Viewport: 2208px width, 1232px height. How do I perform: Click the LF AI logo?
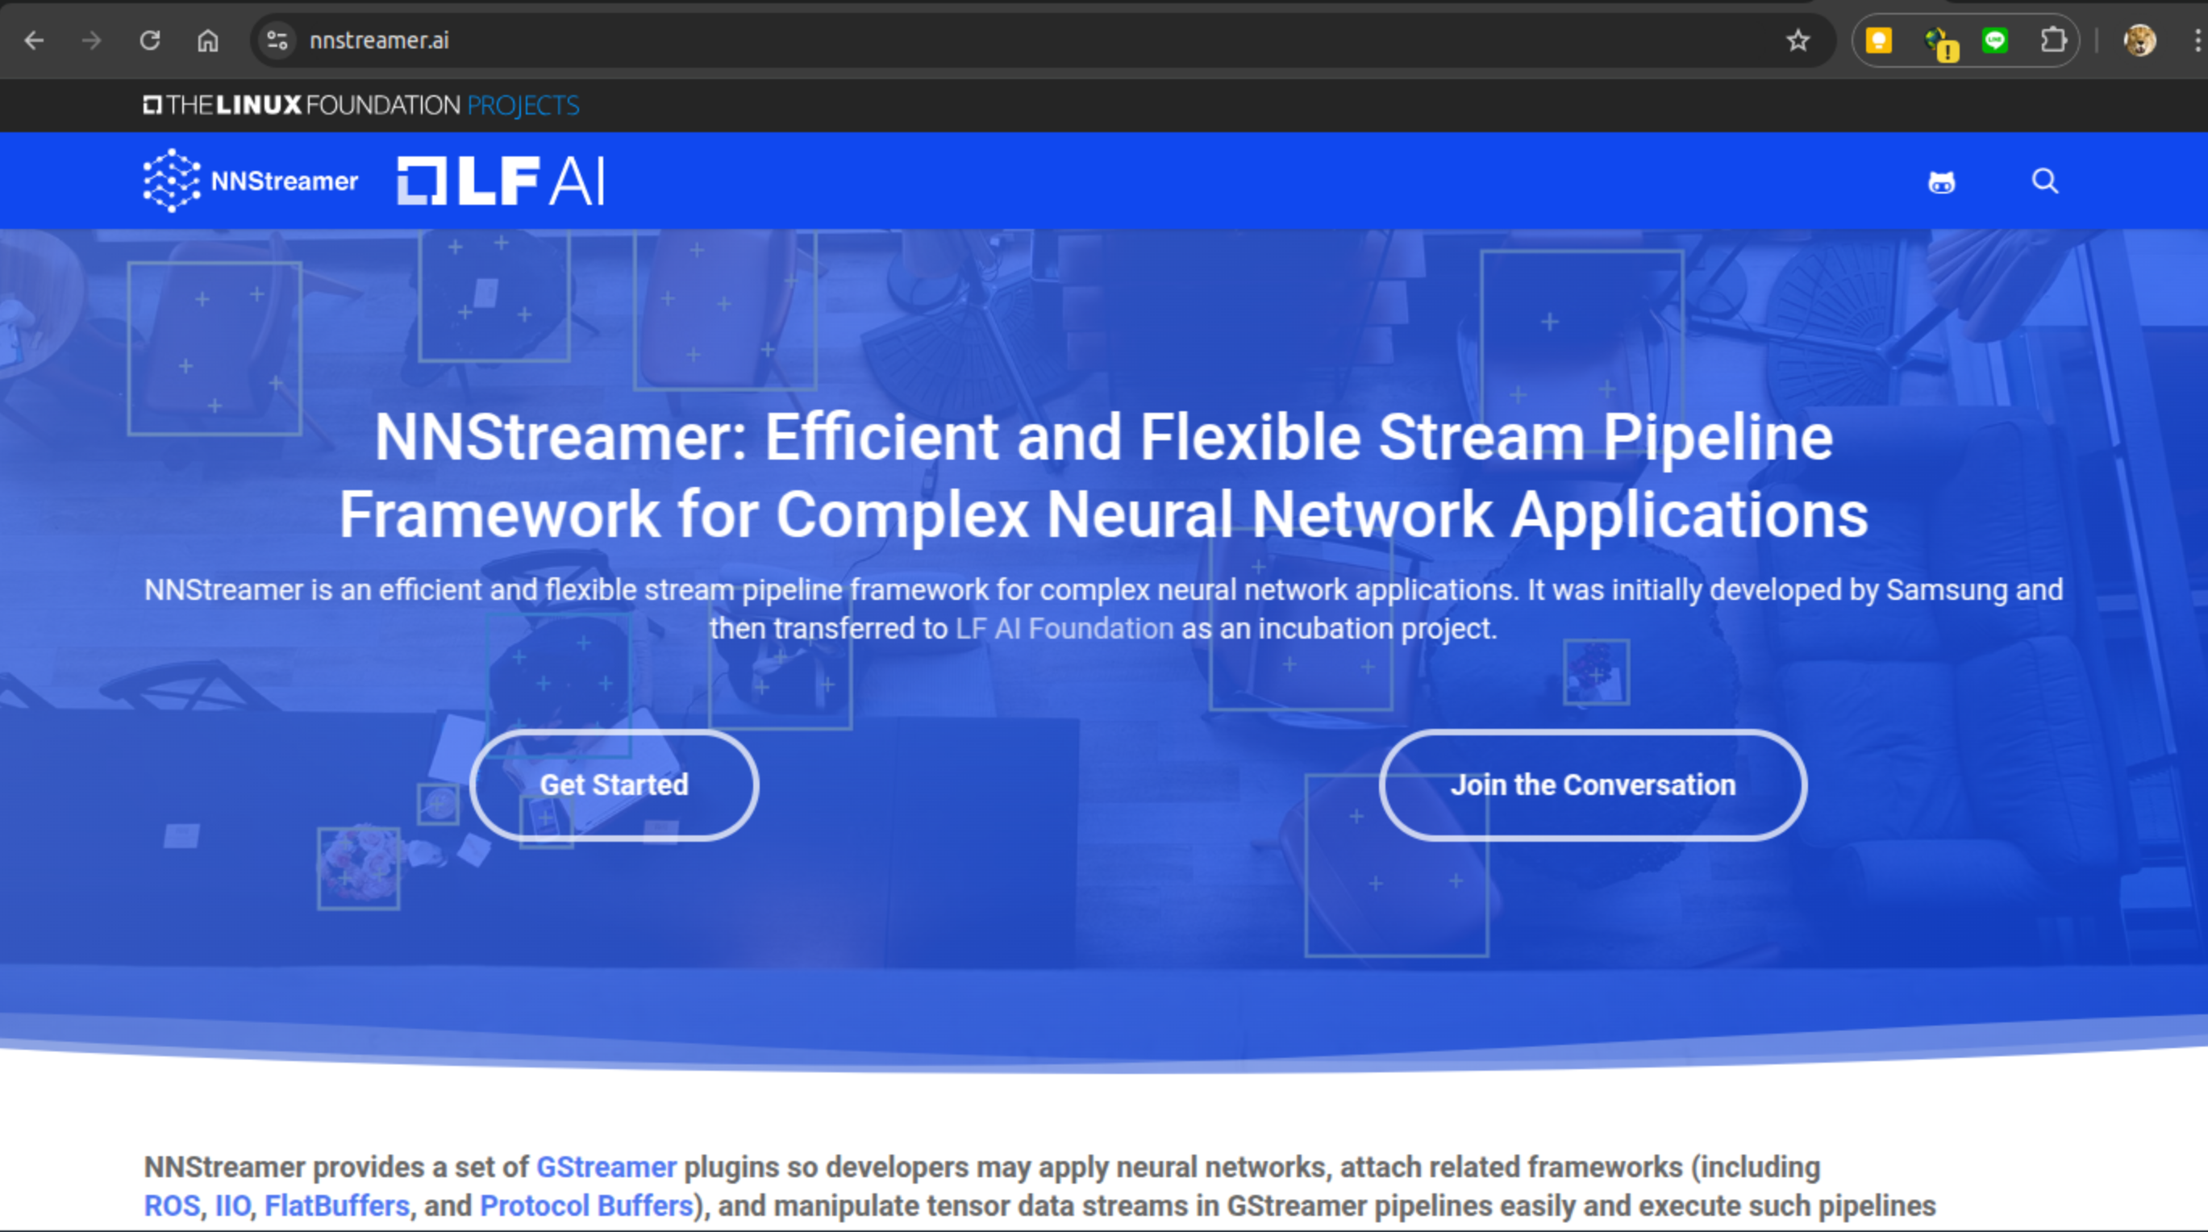click(x=502, y=181)
